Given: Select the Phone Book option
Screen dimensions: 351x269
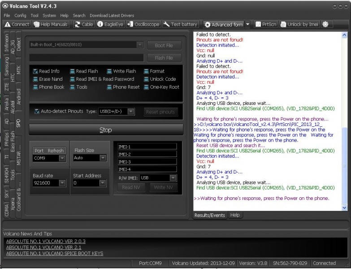Looking at the screenshot, I should [x=35, y=87].
